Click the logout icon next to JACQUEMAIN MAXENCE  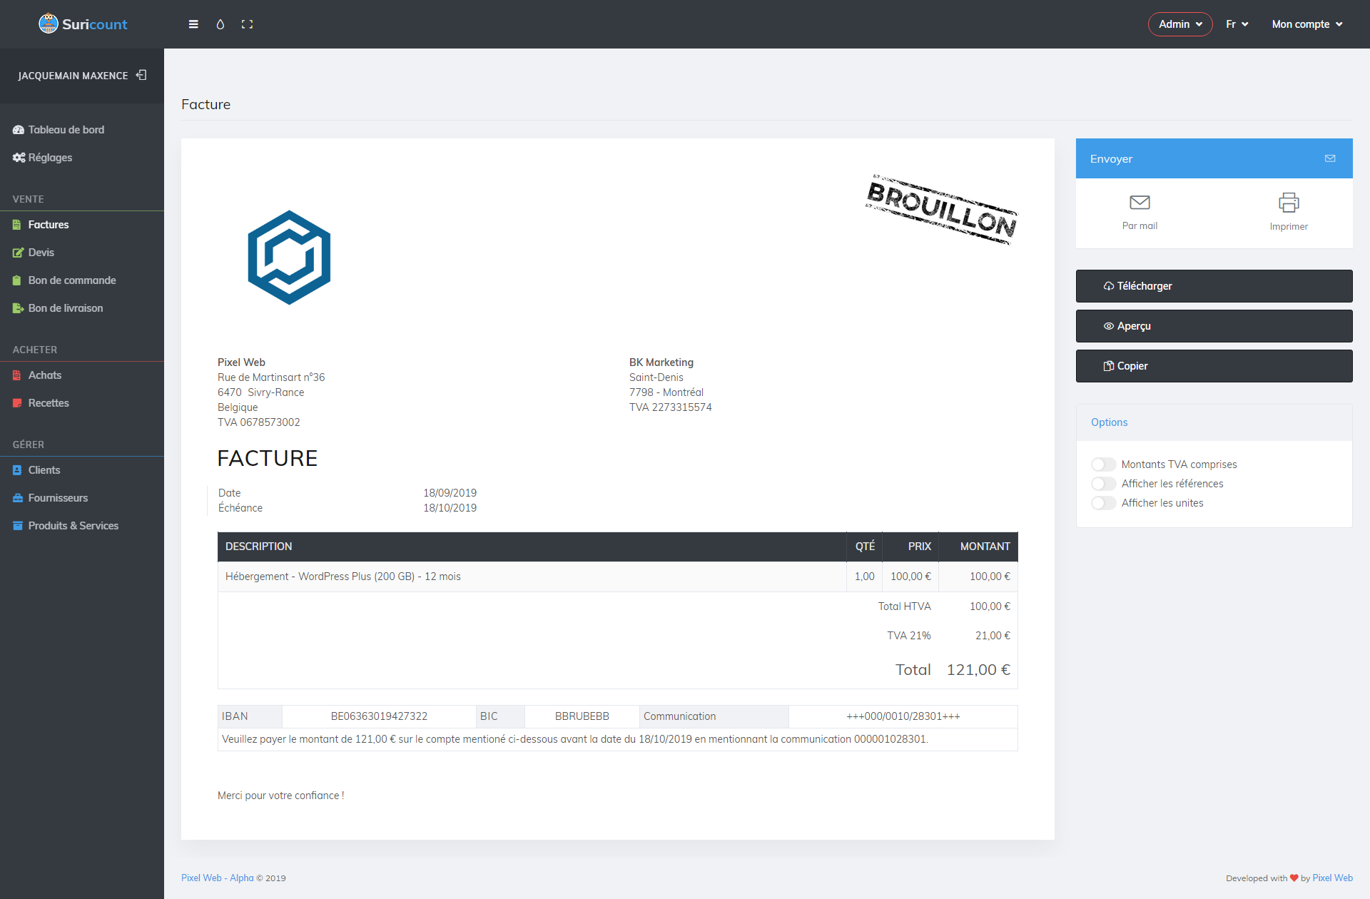[x=141, y=75]
